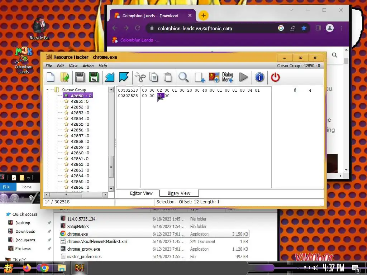Select the 114.0.5735.134 folder
367x275 pixels.
click(154, 219)
